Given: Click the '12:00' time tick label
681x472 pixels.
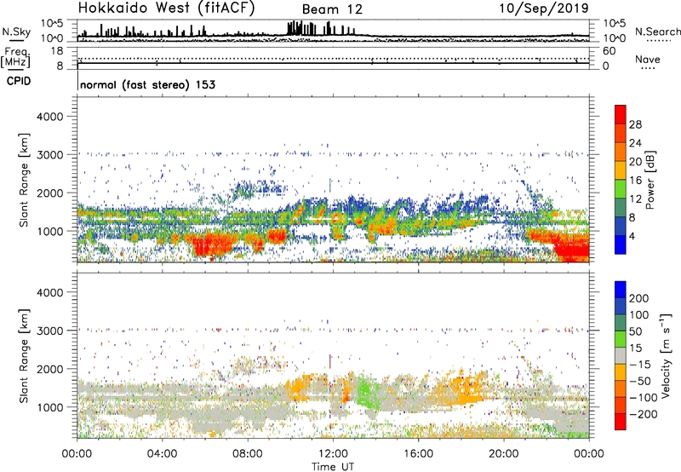Looking at the screenshot, I should (x=333, y=454).
